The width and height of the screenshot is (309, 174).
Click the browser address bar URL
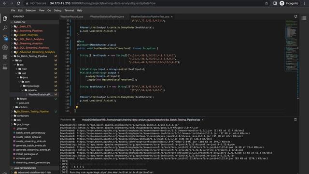tap(102, 3)
